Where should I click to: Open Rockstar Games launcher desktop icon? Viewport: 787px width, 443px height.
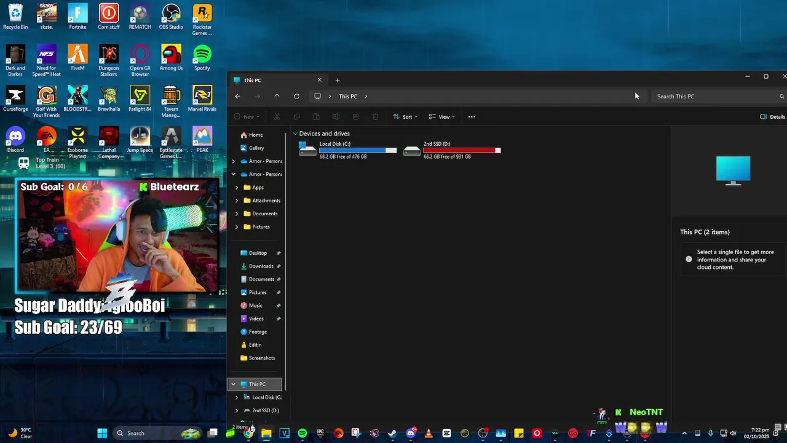point(202,20)
